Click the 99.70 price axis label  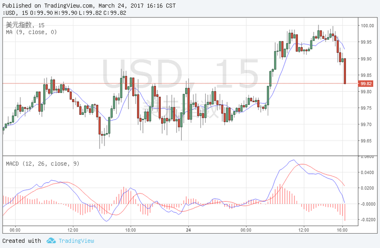pos(366,124)
